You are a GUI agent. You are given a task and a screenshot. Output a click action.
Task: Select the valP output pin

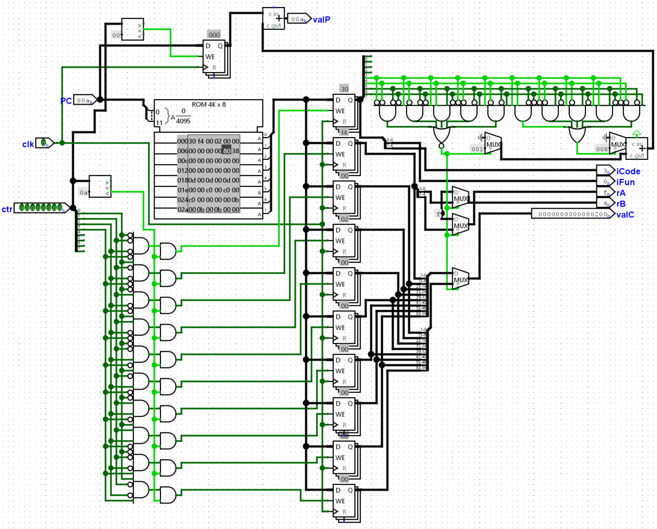coord(299,19)
